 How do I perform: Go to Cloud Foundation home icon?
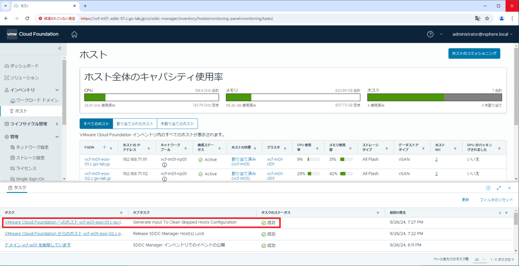click(74, 34)
